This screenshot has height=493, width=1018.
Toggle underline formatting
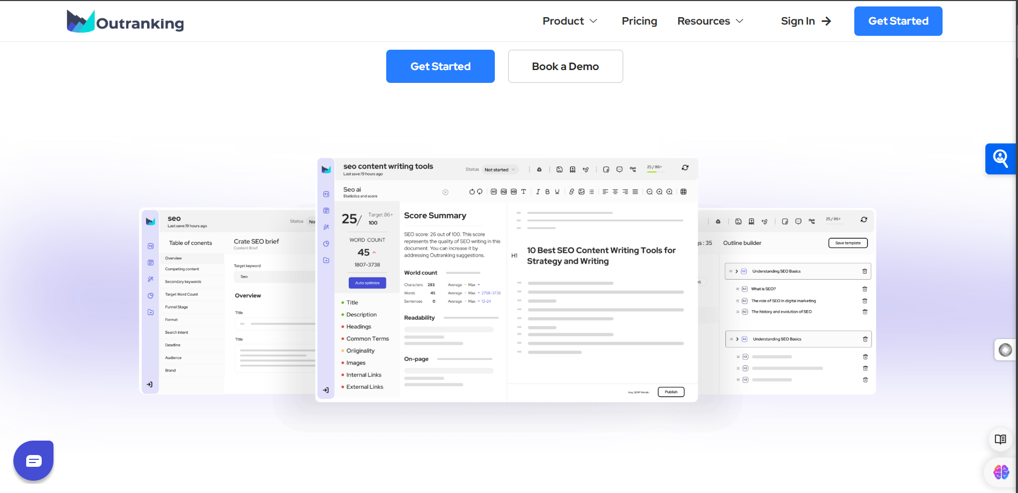[x=557, y=192]
